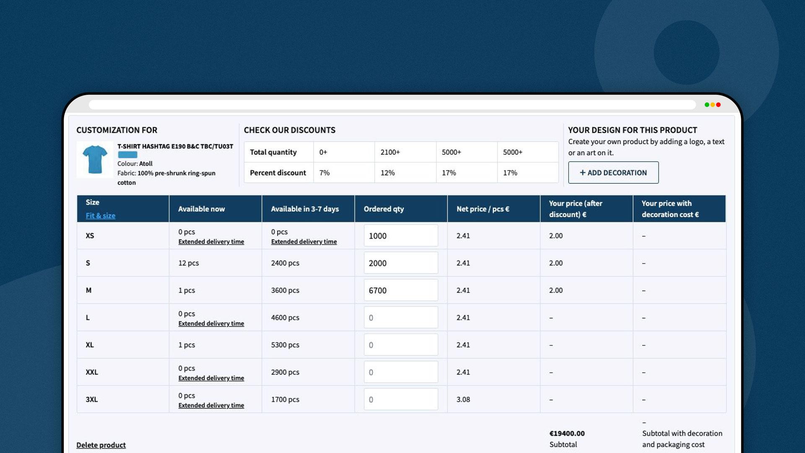Click the 12 pcs available now in S row
Screen dimensions: 805x453
click(x=188, y=263)
